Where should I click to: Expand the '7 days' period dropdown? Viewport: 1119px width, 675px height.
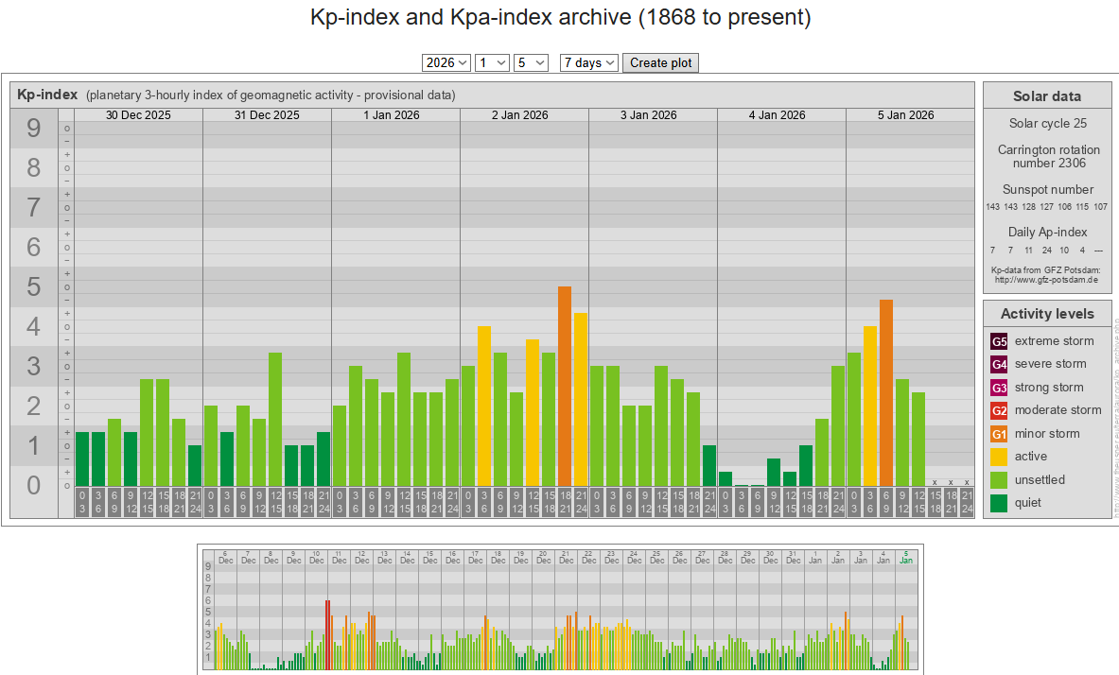tap(588, 62)
